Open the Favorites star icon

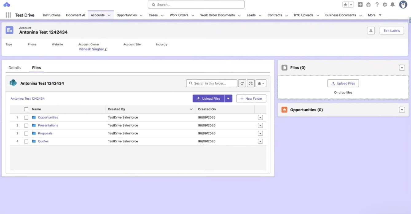click(x=346, y=5)
